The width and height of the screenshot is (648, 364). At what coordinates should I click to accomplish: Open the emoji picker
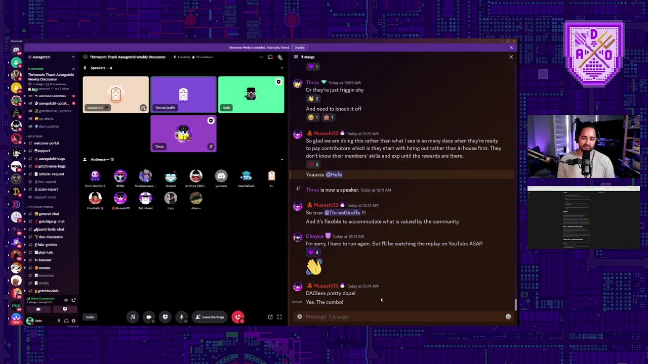pos(508,316)
